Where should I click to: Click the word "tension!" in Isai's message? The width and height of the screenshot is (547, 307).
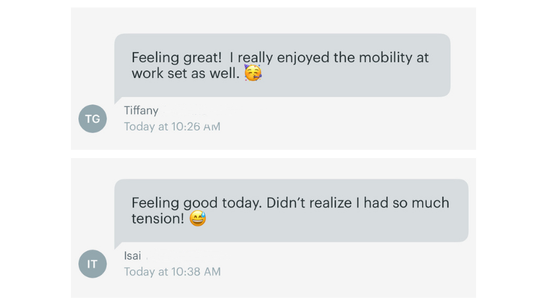tap(158, 218)
